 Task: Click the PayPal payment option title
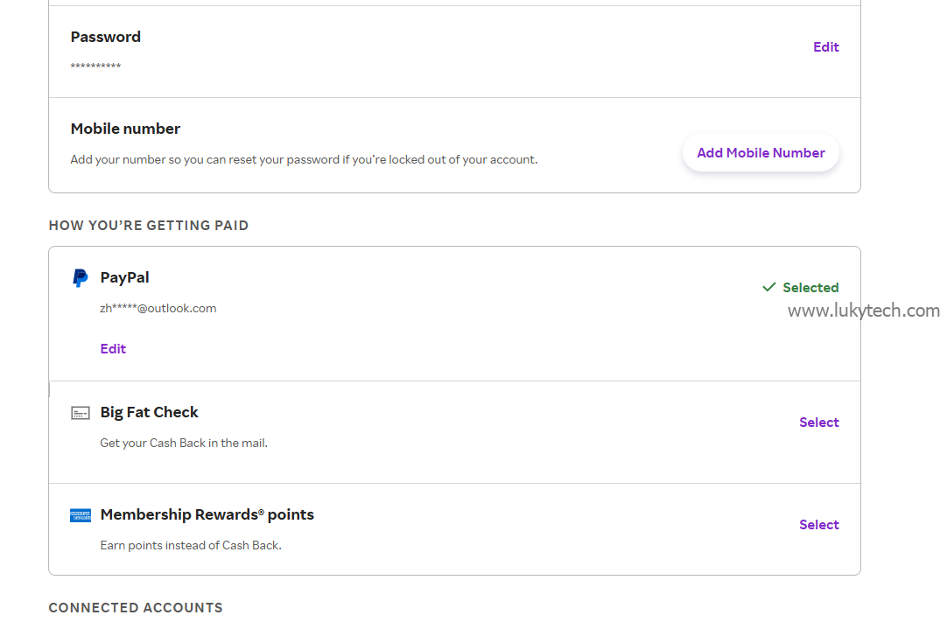pos(124,277)
